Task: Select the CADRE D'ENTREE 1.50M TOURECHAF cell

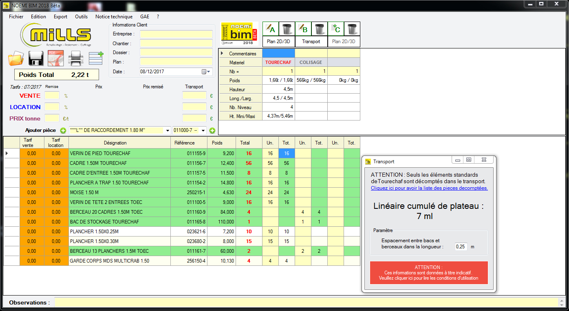Action: 119,173
